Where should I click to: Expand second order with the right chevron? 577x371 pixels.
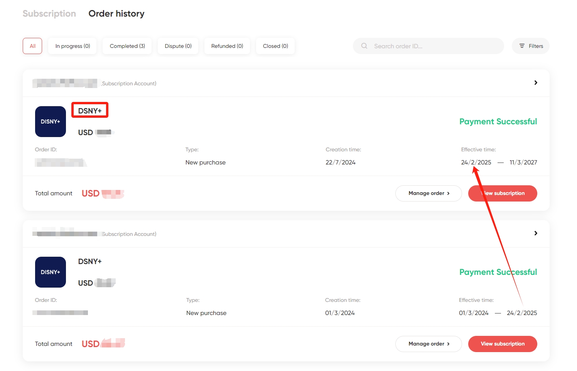point(536,233)
